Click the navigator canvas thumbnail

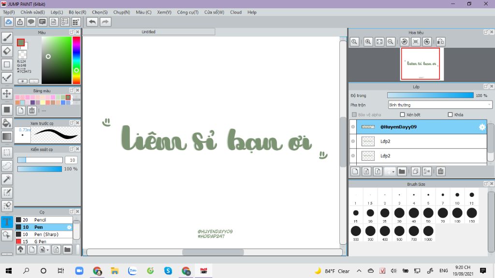click(421, 64)
